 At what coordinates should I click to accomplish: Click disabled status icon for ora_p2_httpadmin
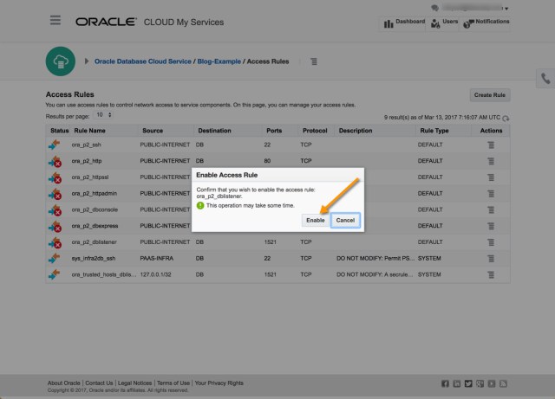click(x=55, y=194)
